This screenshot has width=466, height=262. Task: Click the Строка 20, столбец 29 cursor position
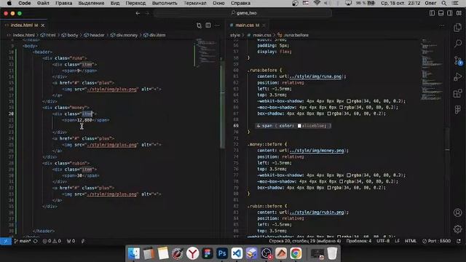click(x=305, y=241)
